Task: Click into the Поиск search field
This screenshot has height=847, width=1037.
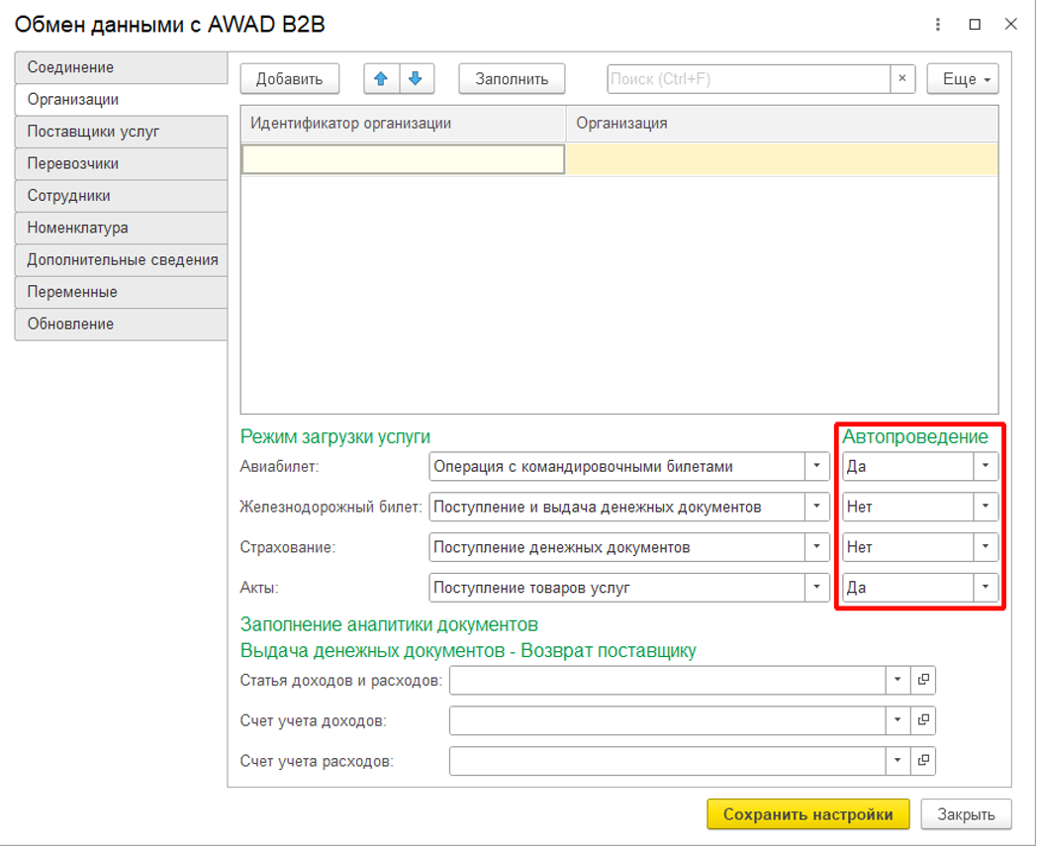Action: [x=748, y=79]
